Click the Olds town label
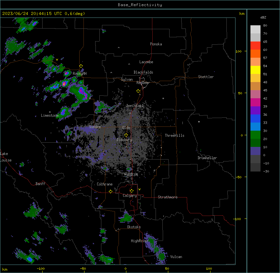This screenshot has width=280, height=273. pyautogui.click(x=126, y=128)
